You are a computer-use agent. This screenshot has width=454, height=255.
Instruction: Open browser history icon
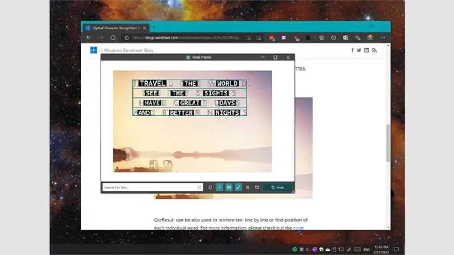333,38
